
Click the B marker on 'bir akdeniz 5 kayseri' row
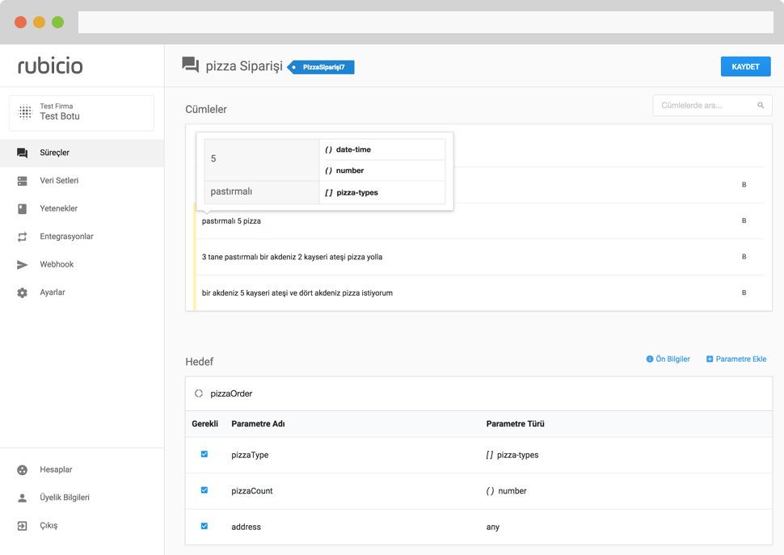pyautogui.click(x=744, y=292)
